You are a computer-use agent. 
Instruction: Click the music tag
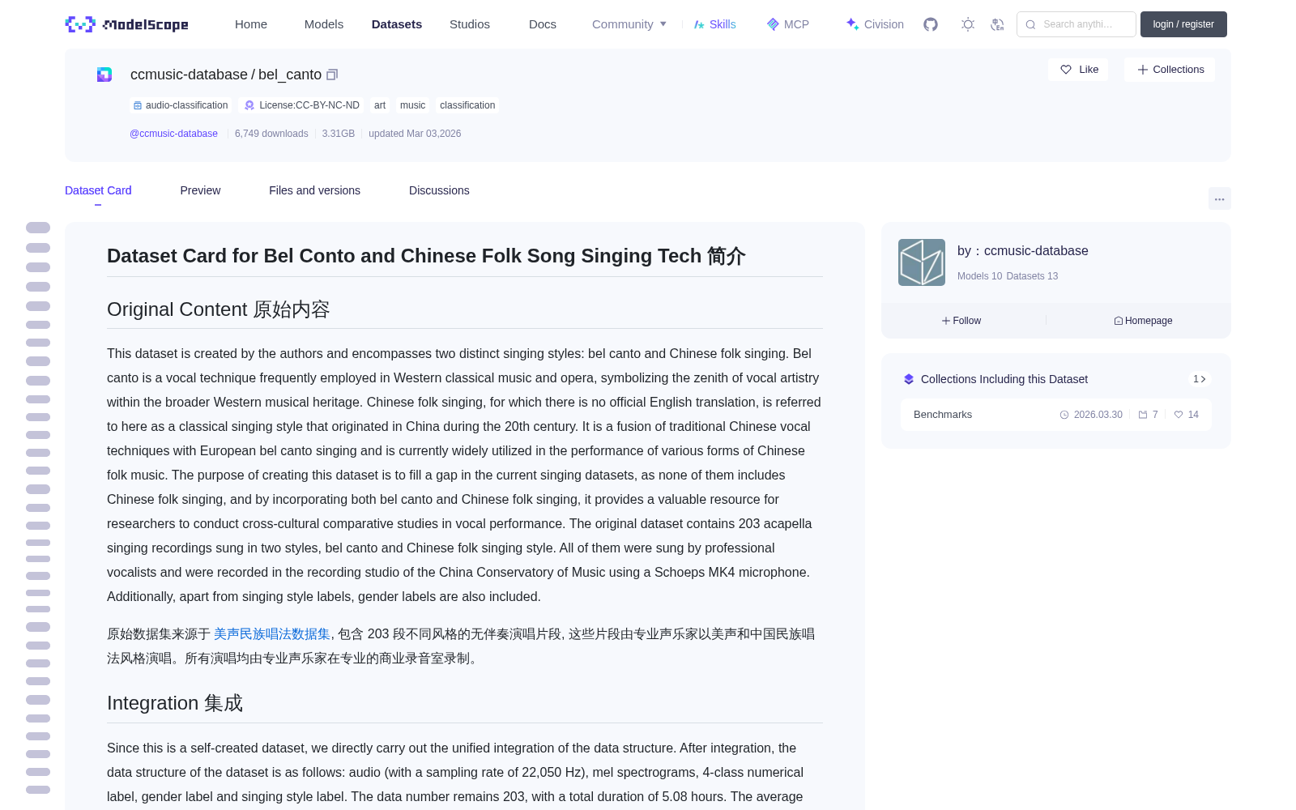pos(412,105)
